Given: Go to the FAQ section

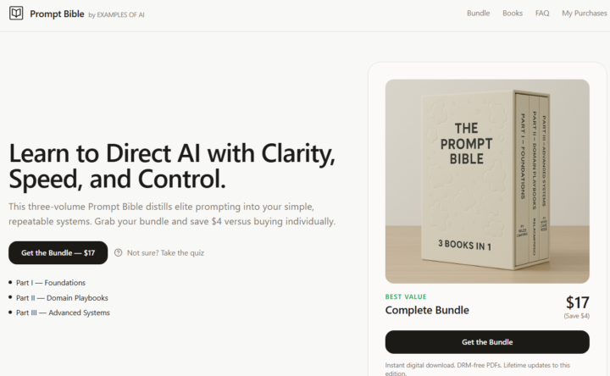Looking at the screenshot, I should [542, 14].
